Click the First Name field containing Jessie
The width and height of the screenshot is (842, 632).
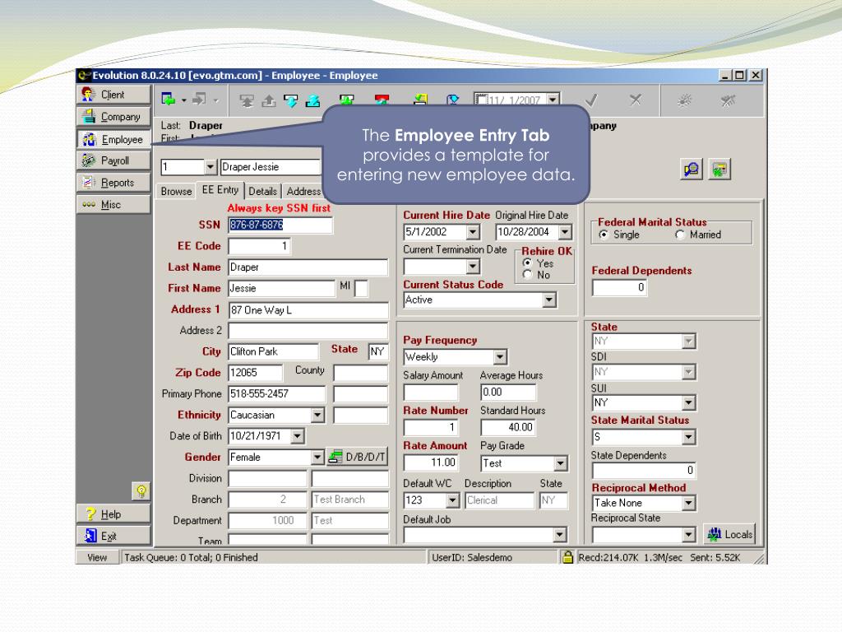click(x=281, y=289)
